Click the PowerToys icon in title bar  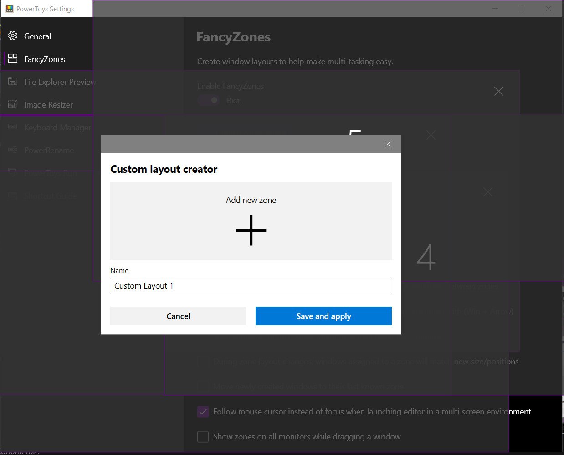pyautogui.click(x=9, y=9)
